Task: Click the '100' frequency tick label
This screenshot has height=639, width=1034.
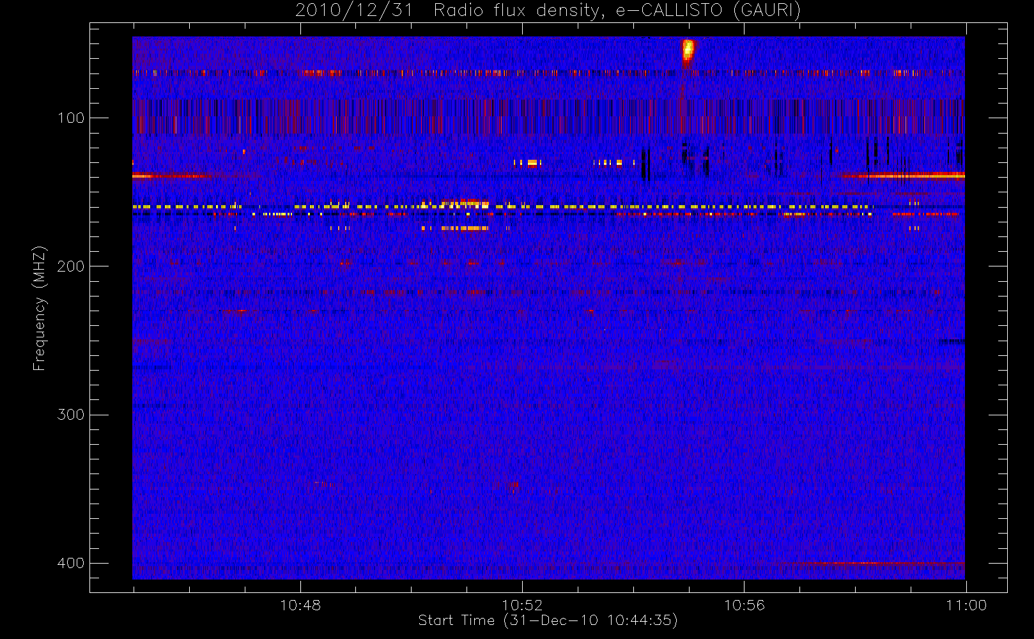Action: pos(70,118)
